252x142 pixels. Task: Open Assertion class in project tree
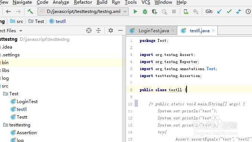[24, 133]
